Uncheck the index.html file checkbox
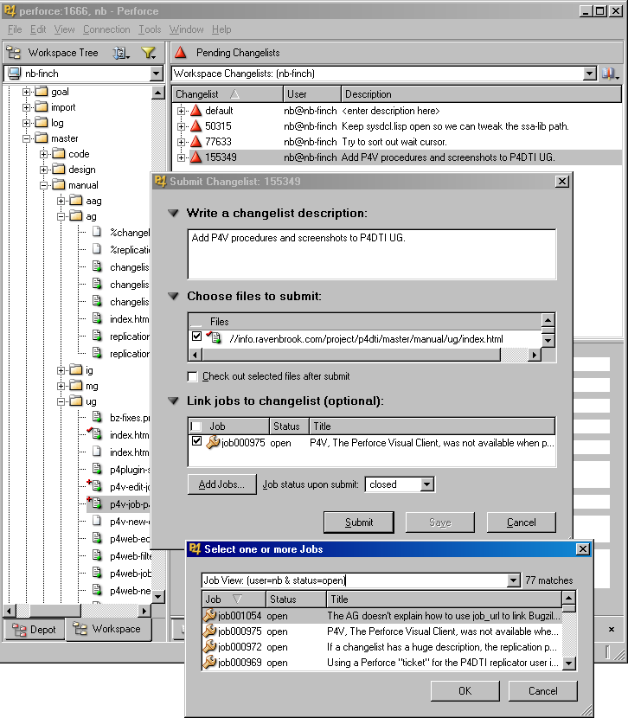Viewport: 628px width, 718px height. tap(197, 337)
